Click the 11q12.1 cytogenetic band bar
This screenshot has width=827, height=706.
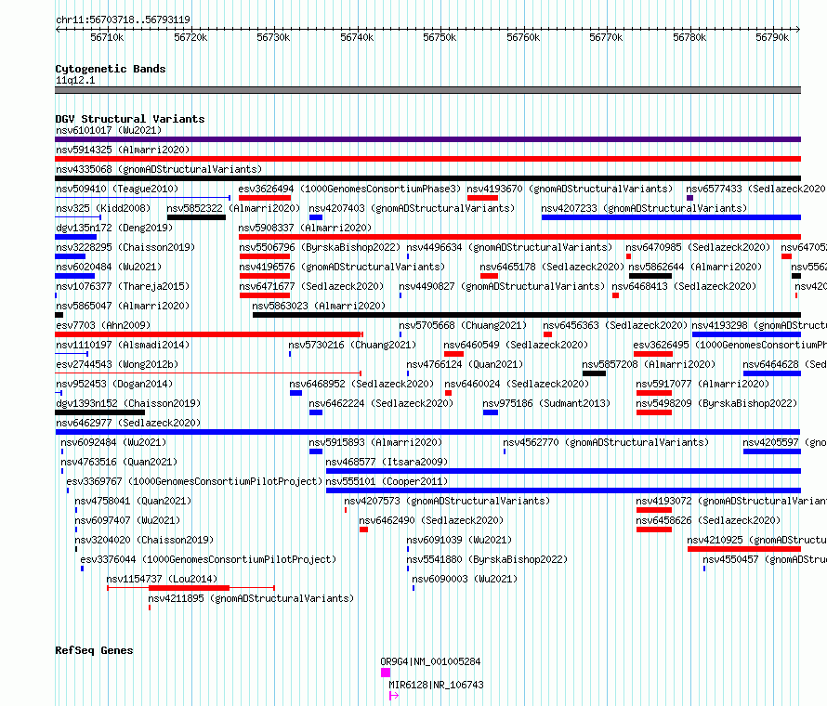tap(427, 90)
